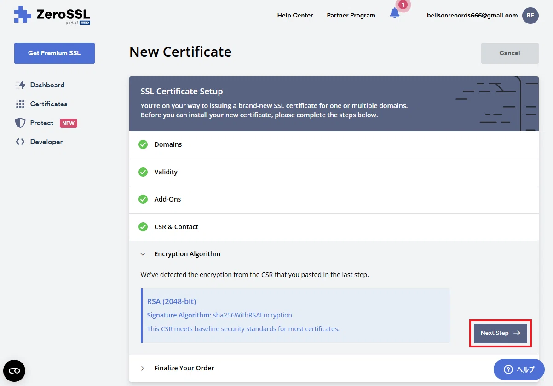Expand the Domains step
The image size is (553, 386).
(334, 144)
